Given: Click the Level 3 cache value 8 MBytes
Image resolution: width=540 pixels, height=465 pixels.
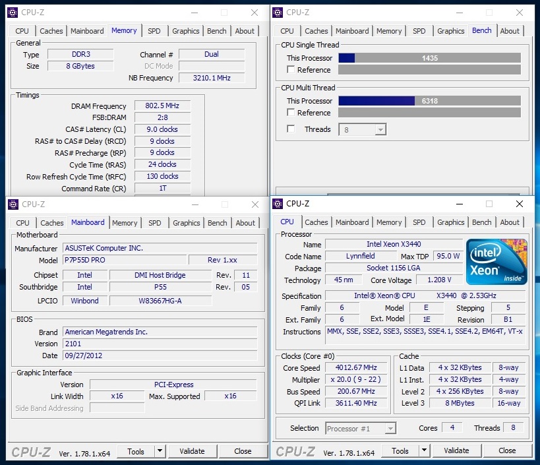Looking at the screenshot, I should pyautogui.click(x=460, y=402).
